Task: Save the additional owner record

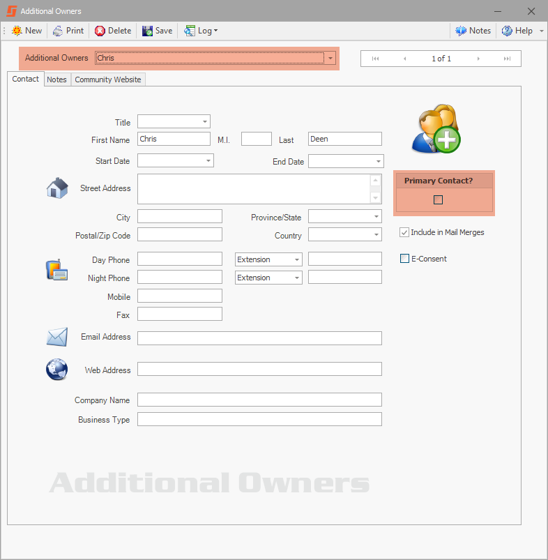Action: 158,31
